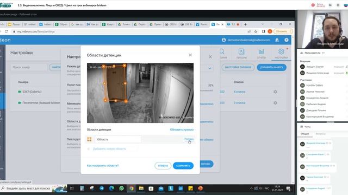Switch to Вопросы chat tab

click(320, 134)
